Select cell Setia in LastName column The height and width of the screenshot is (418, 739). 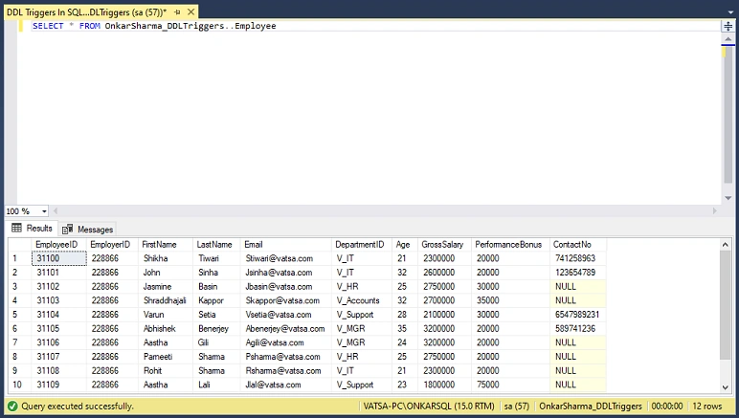pyautogui.click(x=216, y=315)
